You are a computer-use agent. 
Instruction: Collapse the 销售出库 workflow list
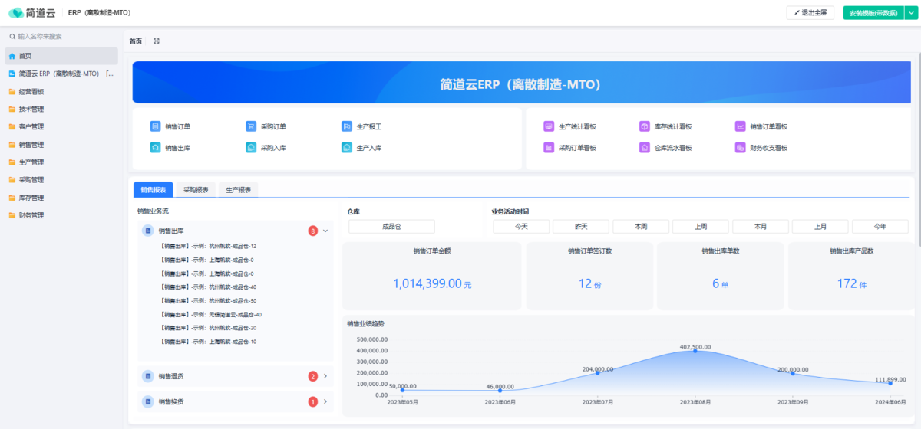coord(325,231)
